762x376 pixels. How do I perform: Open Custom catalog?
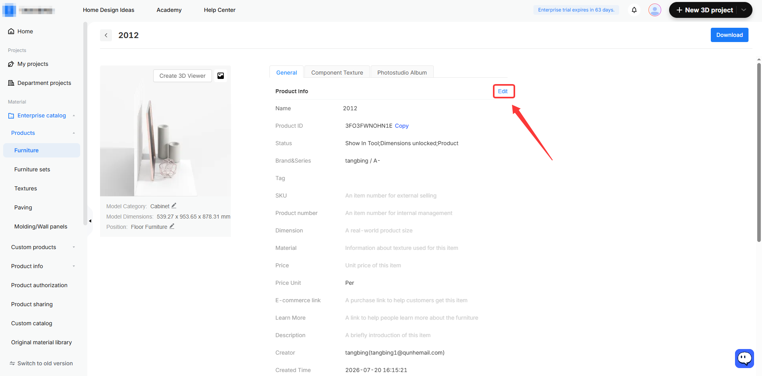pyautogui.click(x=32, y=323)
